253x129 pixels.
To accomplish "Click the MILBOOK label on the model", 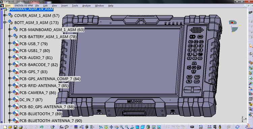I will point(135,101).
